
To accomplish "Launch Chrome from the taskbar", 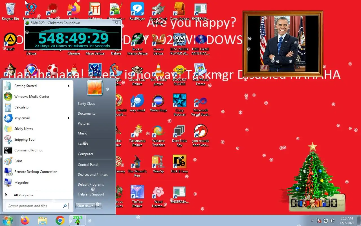I will (x=60, y=220).
